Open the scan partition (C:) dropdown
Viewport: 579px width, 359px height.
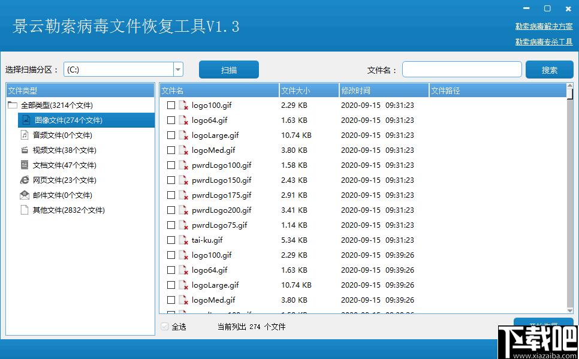(x=179, y=70)
